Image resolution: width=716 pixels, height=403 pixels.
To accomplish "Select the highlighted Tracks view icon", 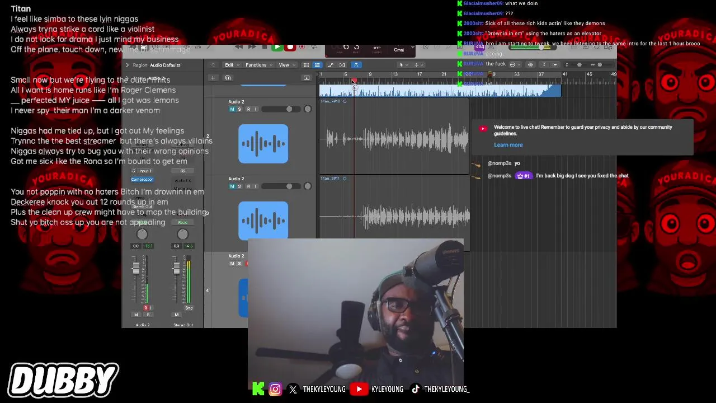I will (x=317, y=65).
